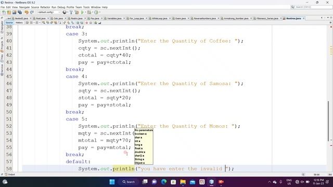The height and width of the screenshot is (187, 333).
Task: Click the vertical editor scrollbar
Action: click(328, 122)
